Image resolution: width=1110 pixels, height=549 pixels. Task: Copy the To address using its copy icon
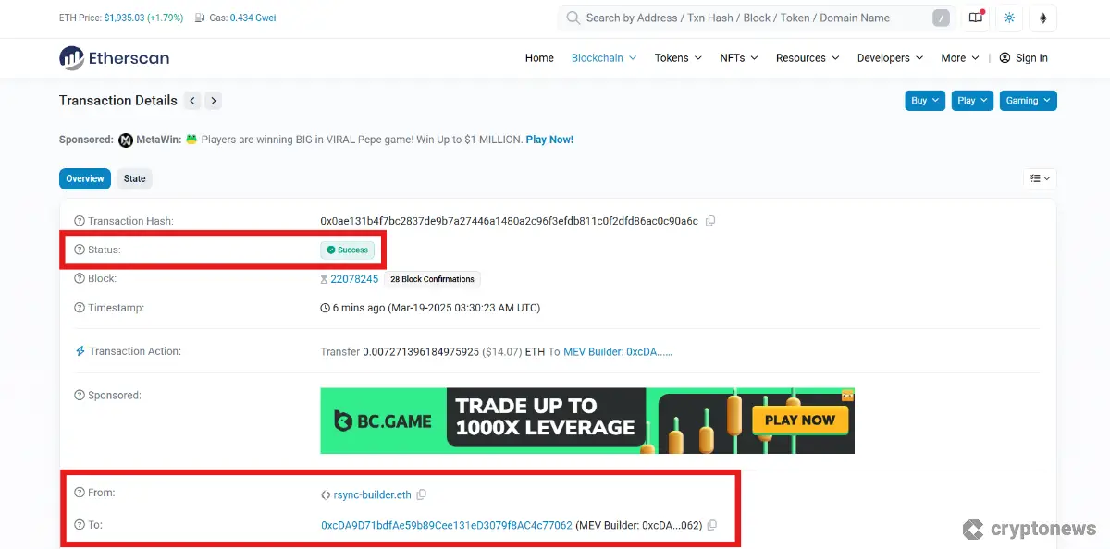click(711, 524)
